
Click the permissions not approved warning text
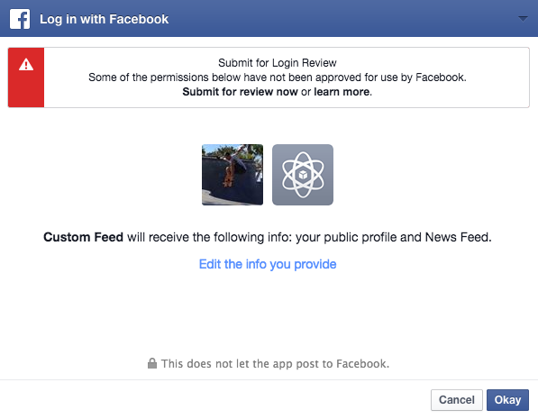click(x=278, y=77)
